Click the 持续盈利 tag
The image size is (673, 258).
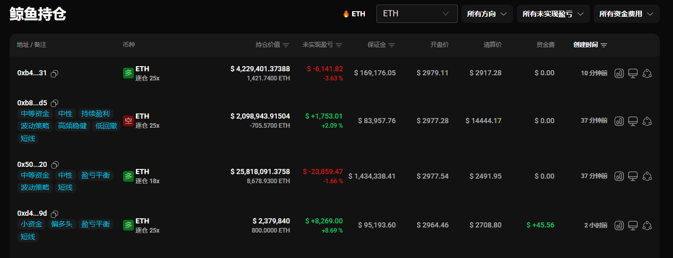[x=96, y=113]
